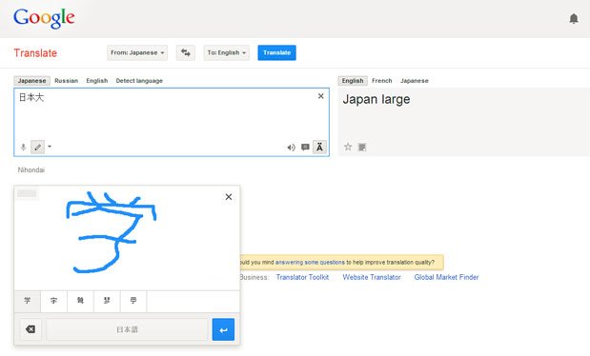Open the From: Japanese dropdown
The height and width of the screenshot is (356, 590).
[137, 52]
